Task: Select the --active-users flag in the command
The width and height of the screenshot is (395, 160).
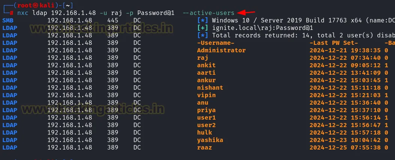Action: coord(209,13)
